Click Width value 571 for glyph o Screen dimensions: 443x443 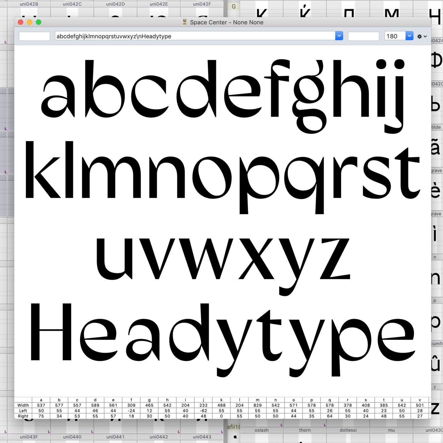pos(294,405)
